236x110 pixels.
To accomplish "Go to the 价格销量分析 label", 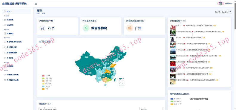I will (x=12, y=53).
